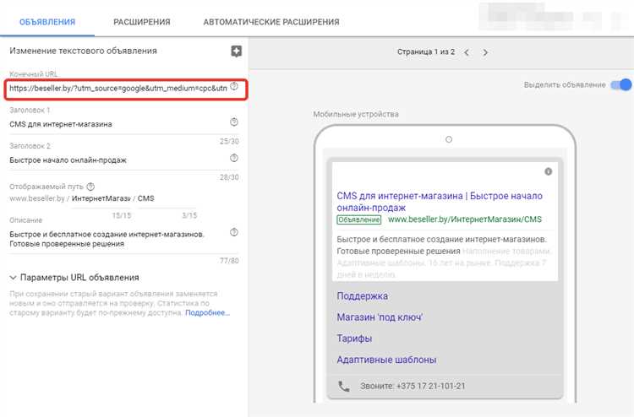Expand Параметры URL объявления section

[x=74, y=278]
